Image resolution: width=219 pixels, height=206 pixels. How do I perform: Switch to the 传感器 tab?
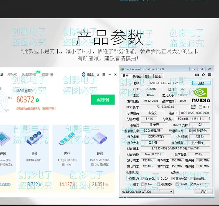click(137, 76)
